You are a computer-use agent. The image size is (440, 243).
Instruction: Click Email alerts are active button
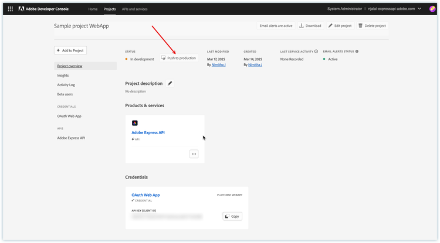coord(276,26)
